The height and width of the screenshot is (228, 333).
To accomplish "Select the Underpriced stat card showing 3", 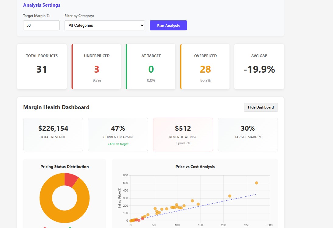I will coord(96,66).
